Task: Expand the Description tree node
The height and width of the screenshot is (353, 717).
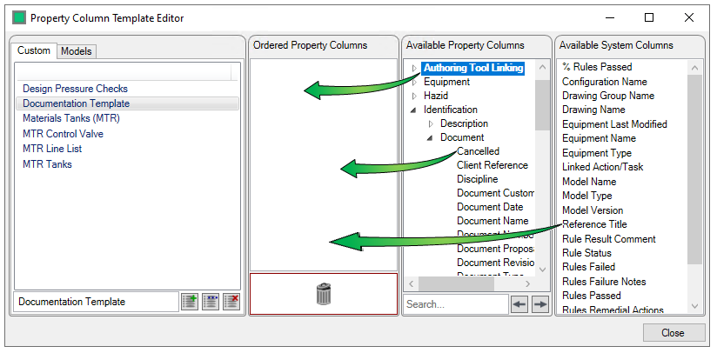Action: [431, 124]
